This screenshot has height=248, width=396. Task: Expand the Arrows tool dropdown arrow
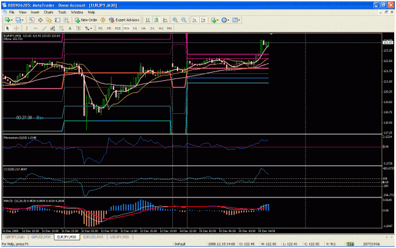[91, 28]
